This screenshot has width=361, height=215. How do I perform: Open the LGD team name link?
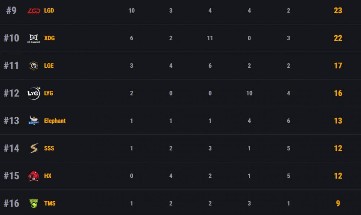49,10
